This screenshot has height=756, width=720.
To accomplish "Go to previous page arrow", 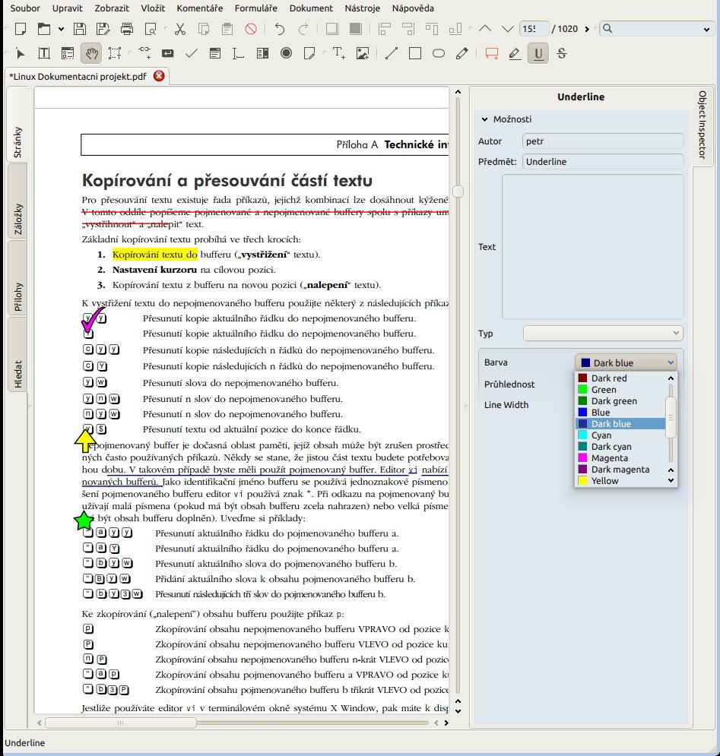I will [x=485, y=29].
